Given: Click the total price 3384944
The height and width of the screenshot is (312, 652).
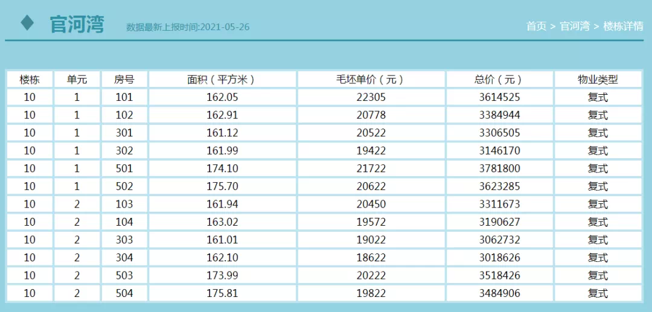Looking at the screenshot, I should [499, 115].
